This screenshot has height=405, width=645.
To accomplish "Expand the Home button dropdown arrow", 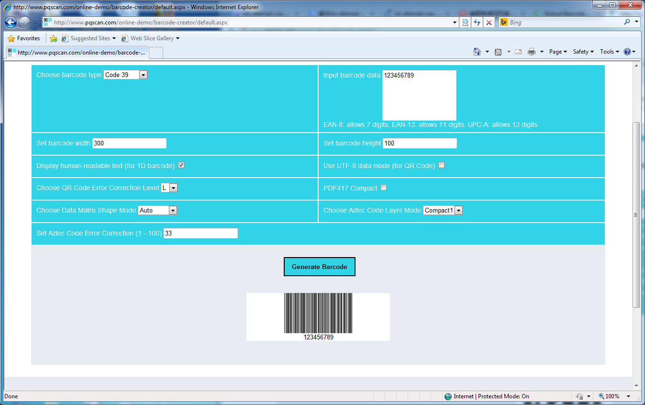I will pos(487,52).
